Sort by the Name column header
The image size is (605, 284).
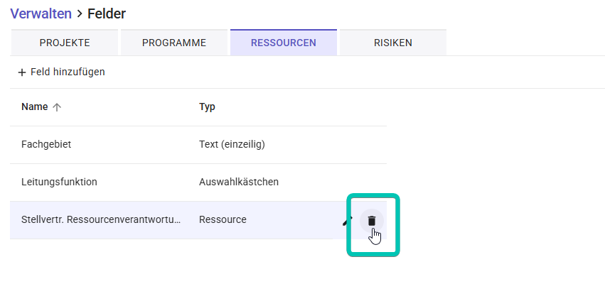click(x=35, y=106)
